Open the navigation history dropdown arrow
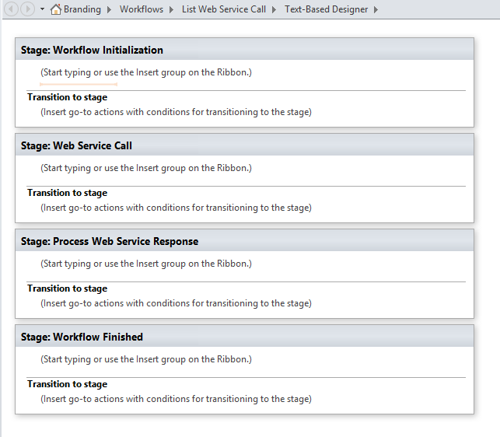Image resolution: width=500 pixels, height=437 pixels. [x=42, y=9]
